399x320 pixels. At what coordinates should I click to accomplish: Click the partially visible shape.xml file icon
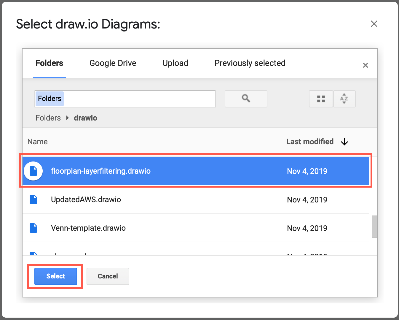(x=33, y=254)
